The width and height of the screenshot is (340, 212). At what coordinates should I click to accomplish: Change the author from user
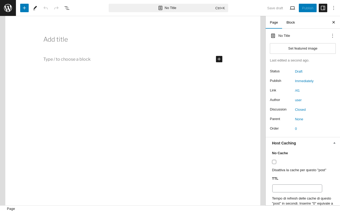coord(298,100)
